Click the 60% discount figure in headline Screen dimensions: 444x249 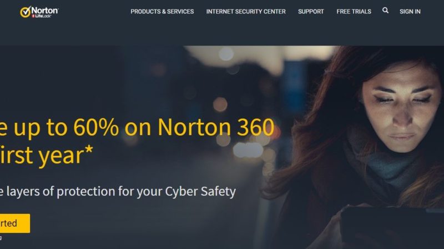[96, 127]
